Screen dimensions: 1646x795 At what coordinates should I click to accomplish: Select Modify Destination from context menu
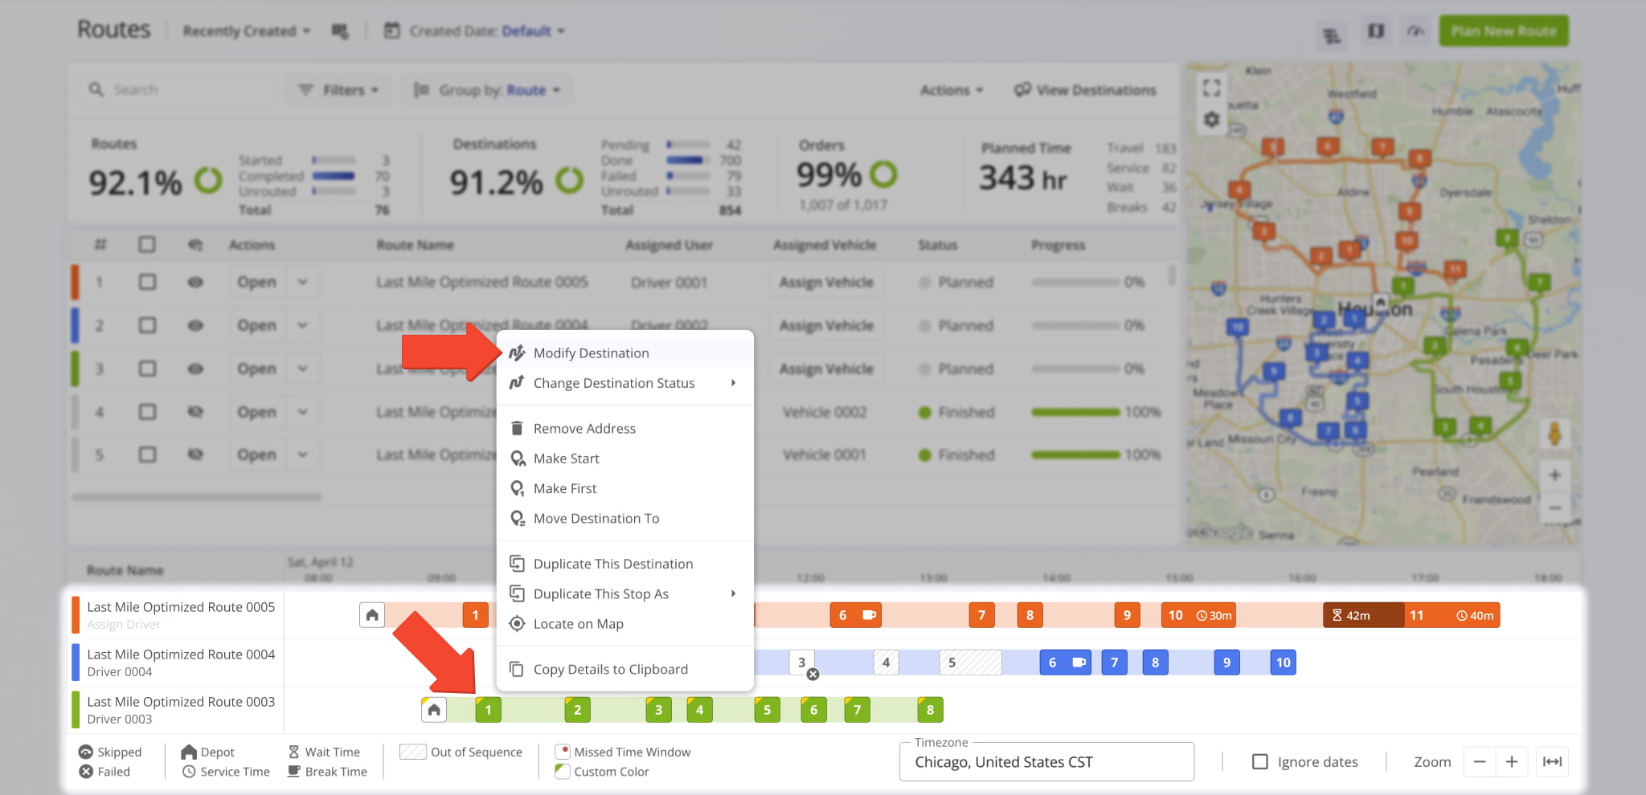tap(591, 353)
